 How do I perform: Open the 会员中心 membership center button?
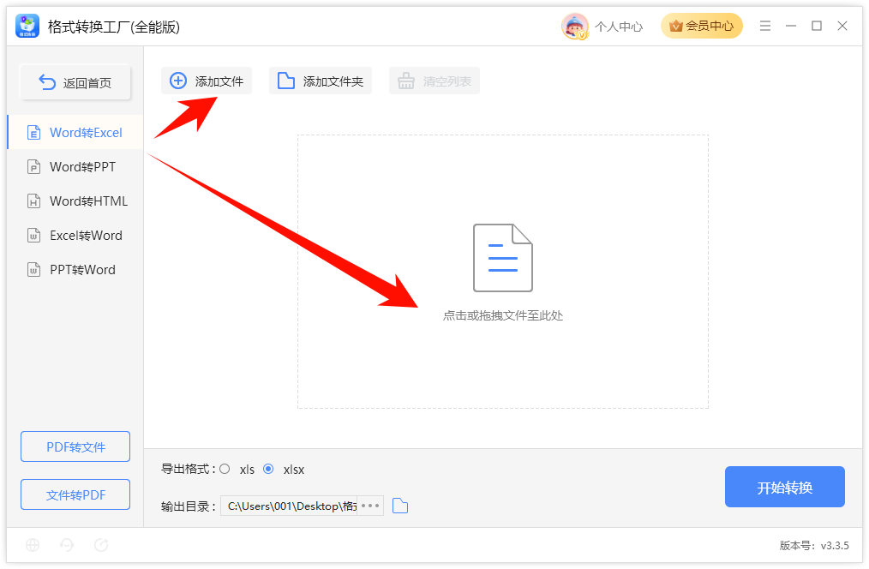click(702, 26)
